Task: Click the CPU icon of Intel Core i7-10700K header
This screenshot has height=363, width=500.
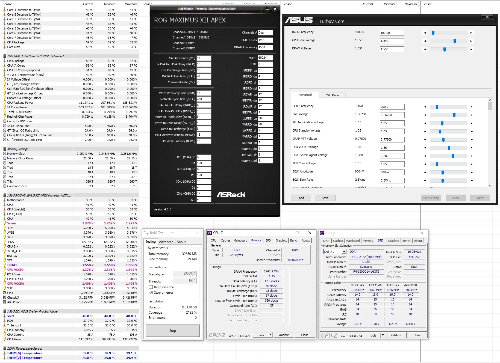Action: tap(5, 56)
